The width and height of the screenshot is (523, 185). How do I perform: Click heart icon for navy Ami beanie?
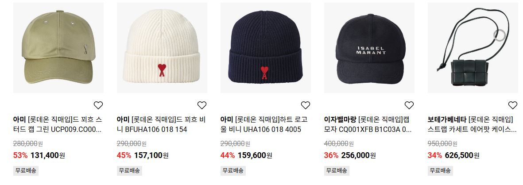coord(306,105)
